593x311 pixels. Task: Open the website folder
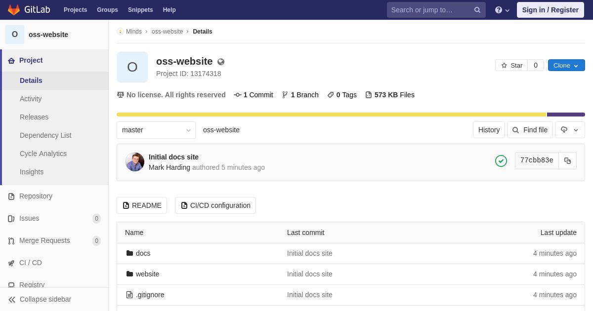(x=147, y=274)
